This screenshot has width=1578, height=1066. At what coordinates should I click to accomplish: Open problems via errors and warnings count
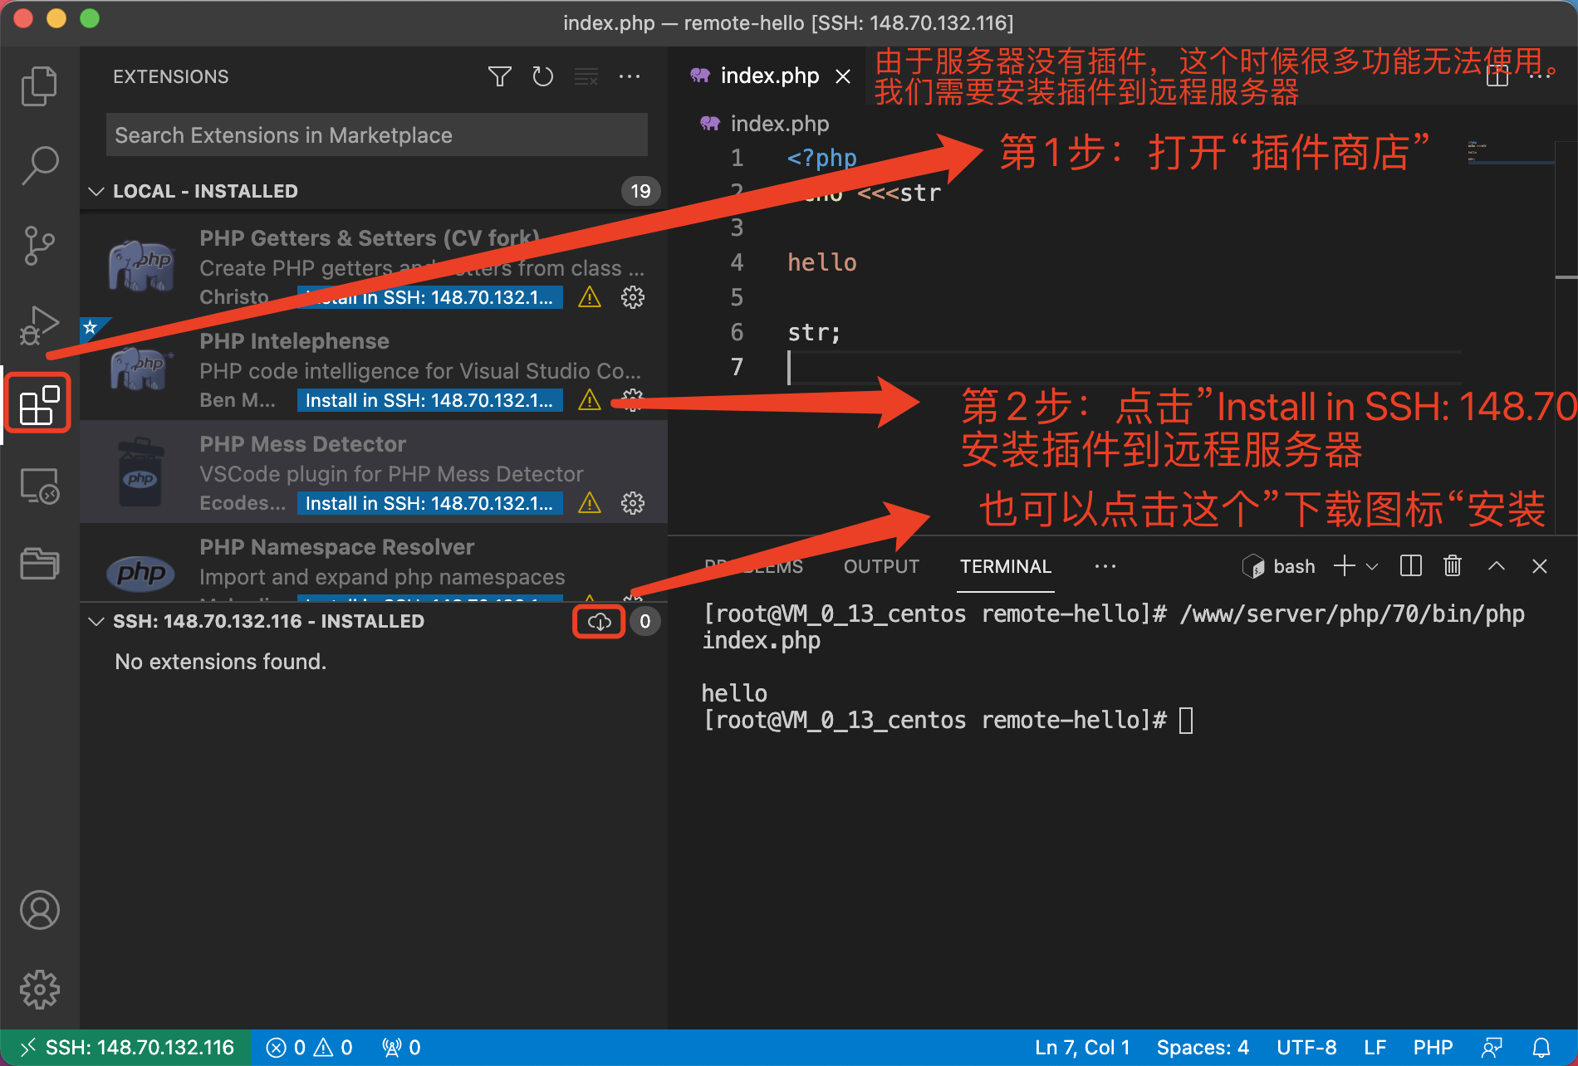pyautogui.click(x=309, y=1048)
